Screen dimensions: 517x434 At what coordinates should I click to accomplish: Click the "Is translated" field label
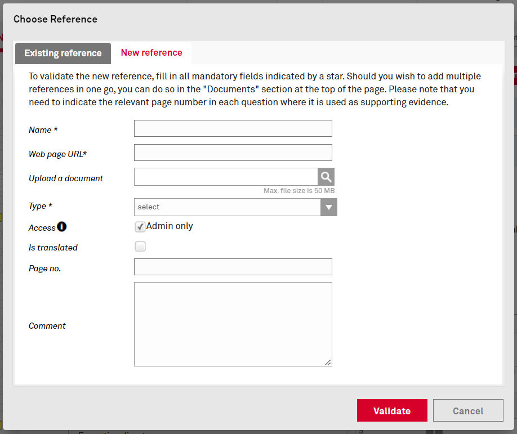pos(53,248)
